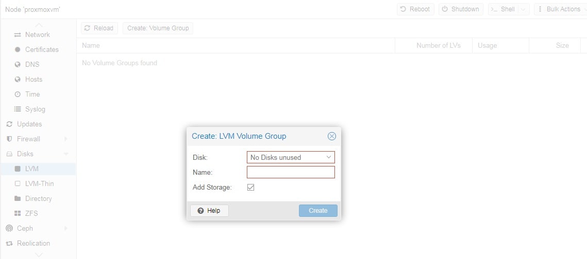
Task: Open Help in the dialog
Action: tap(209, 211)
